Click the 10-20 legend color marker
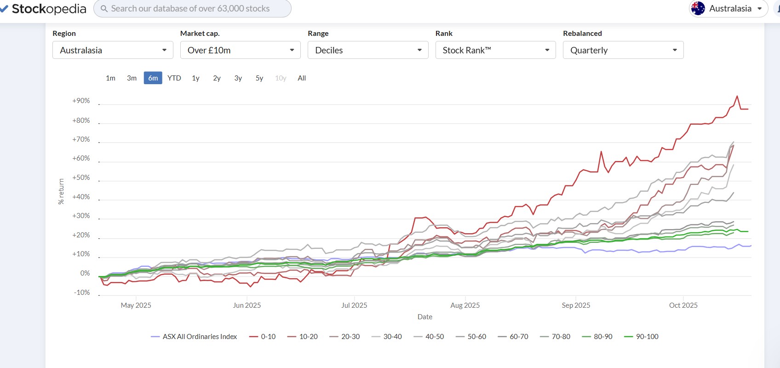The image size is (780, 368). [292, 337]
